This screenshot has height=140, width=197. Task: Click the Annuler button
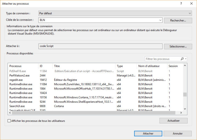pyautogui.click(x=178, y=134)
